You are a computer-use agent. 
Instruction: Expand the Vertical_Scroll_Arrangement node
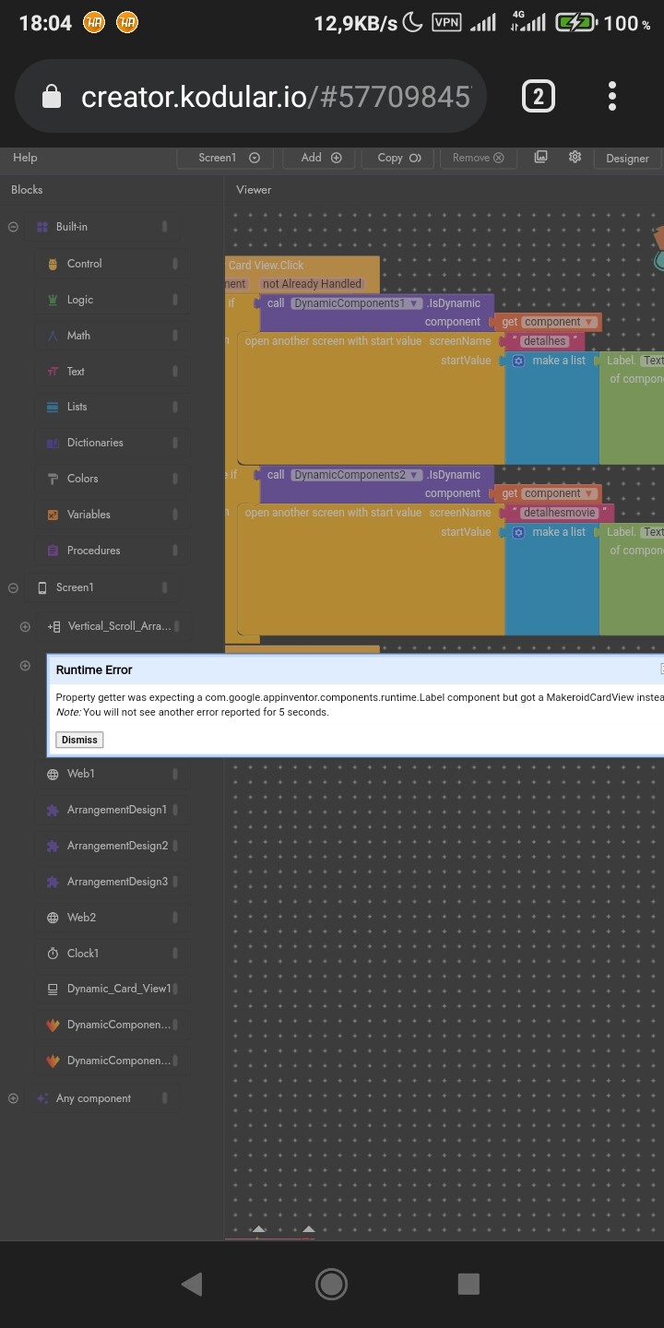[25, 626]
